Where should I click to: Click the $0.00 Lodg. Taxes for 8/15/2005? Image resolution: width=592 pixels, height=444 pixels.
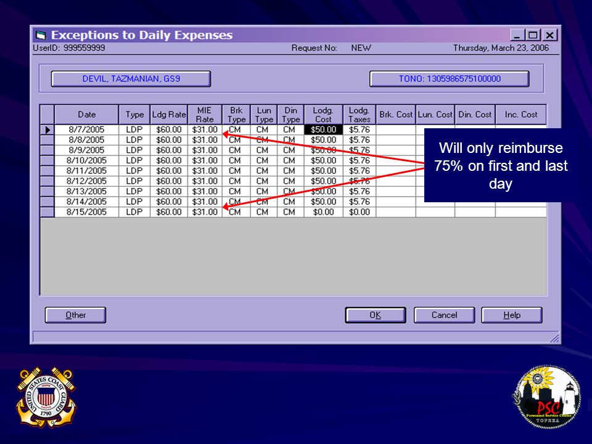(360, 212)
